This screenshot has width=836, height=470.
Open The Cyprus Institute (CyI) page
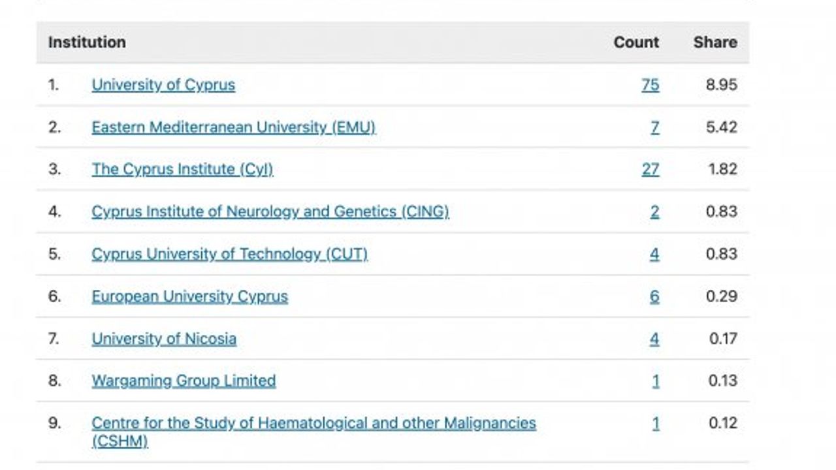182,169
